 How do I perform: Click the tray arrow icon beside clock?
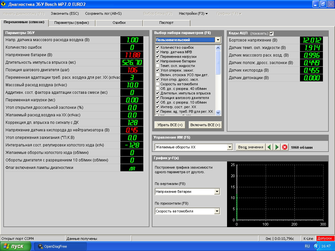[316, 246]
